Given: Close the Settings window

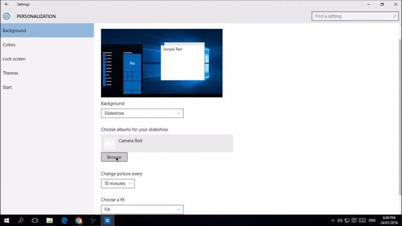Looking at the screenshot, I should click(x=395, y=4).
